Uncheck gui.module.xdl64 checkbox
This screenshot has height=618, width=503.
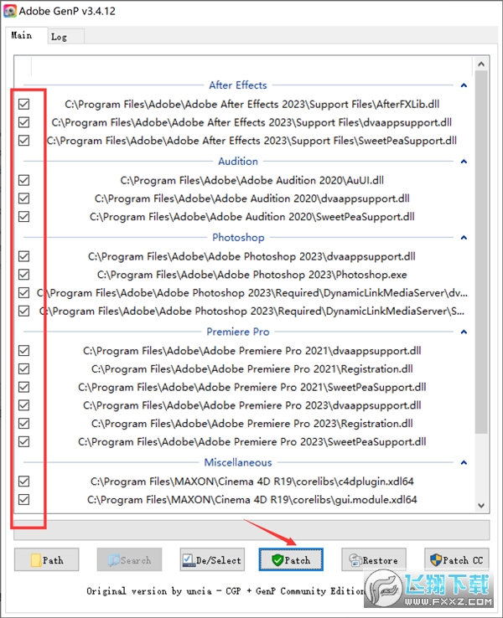tap(24, 499)
